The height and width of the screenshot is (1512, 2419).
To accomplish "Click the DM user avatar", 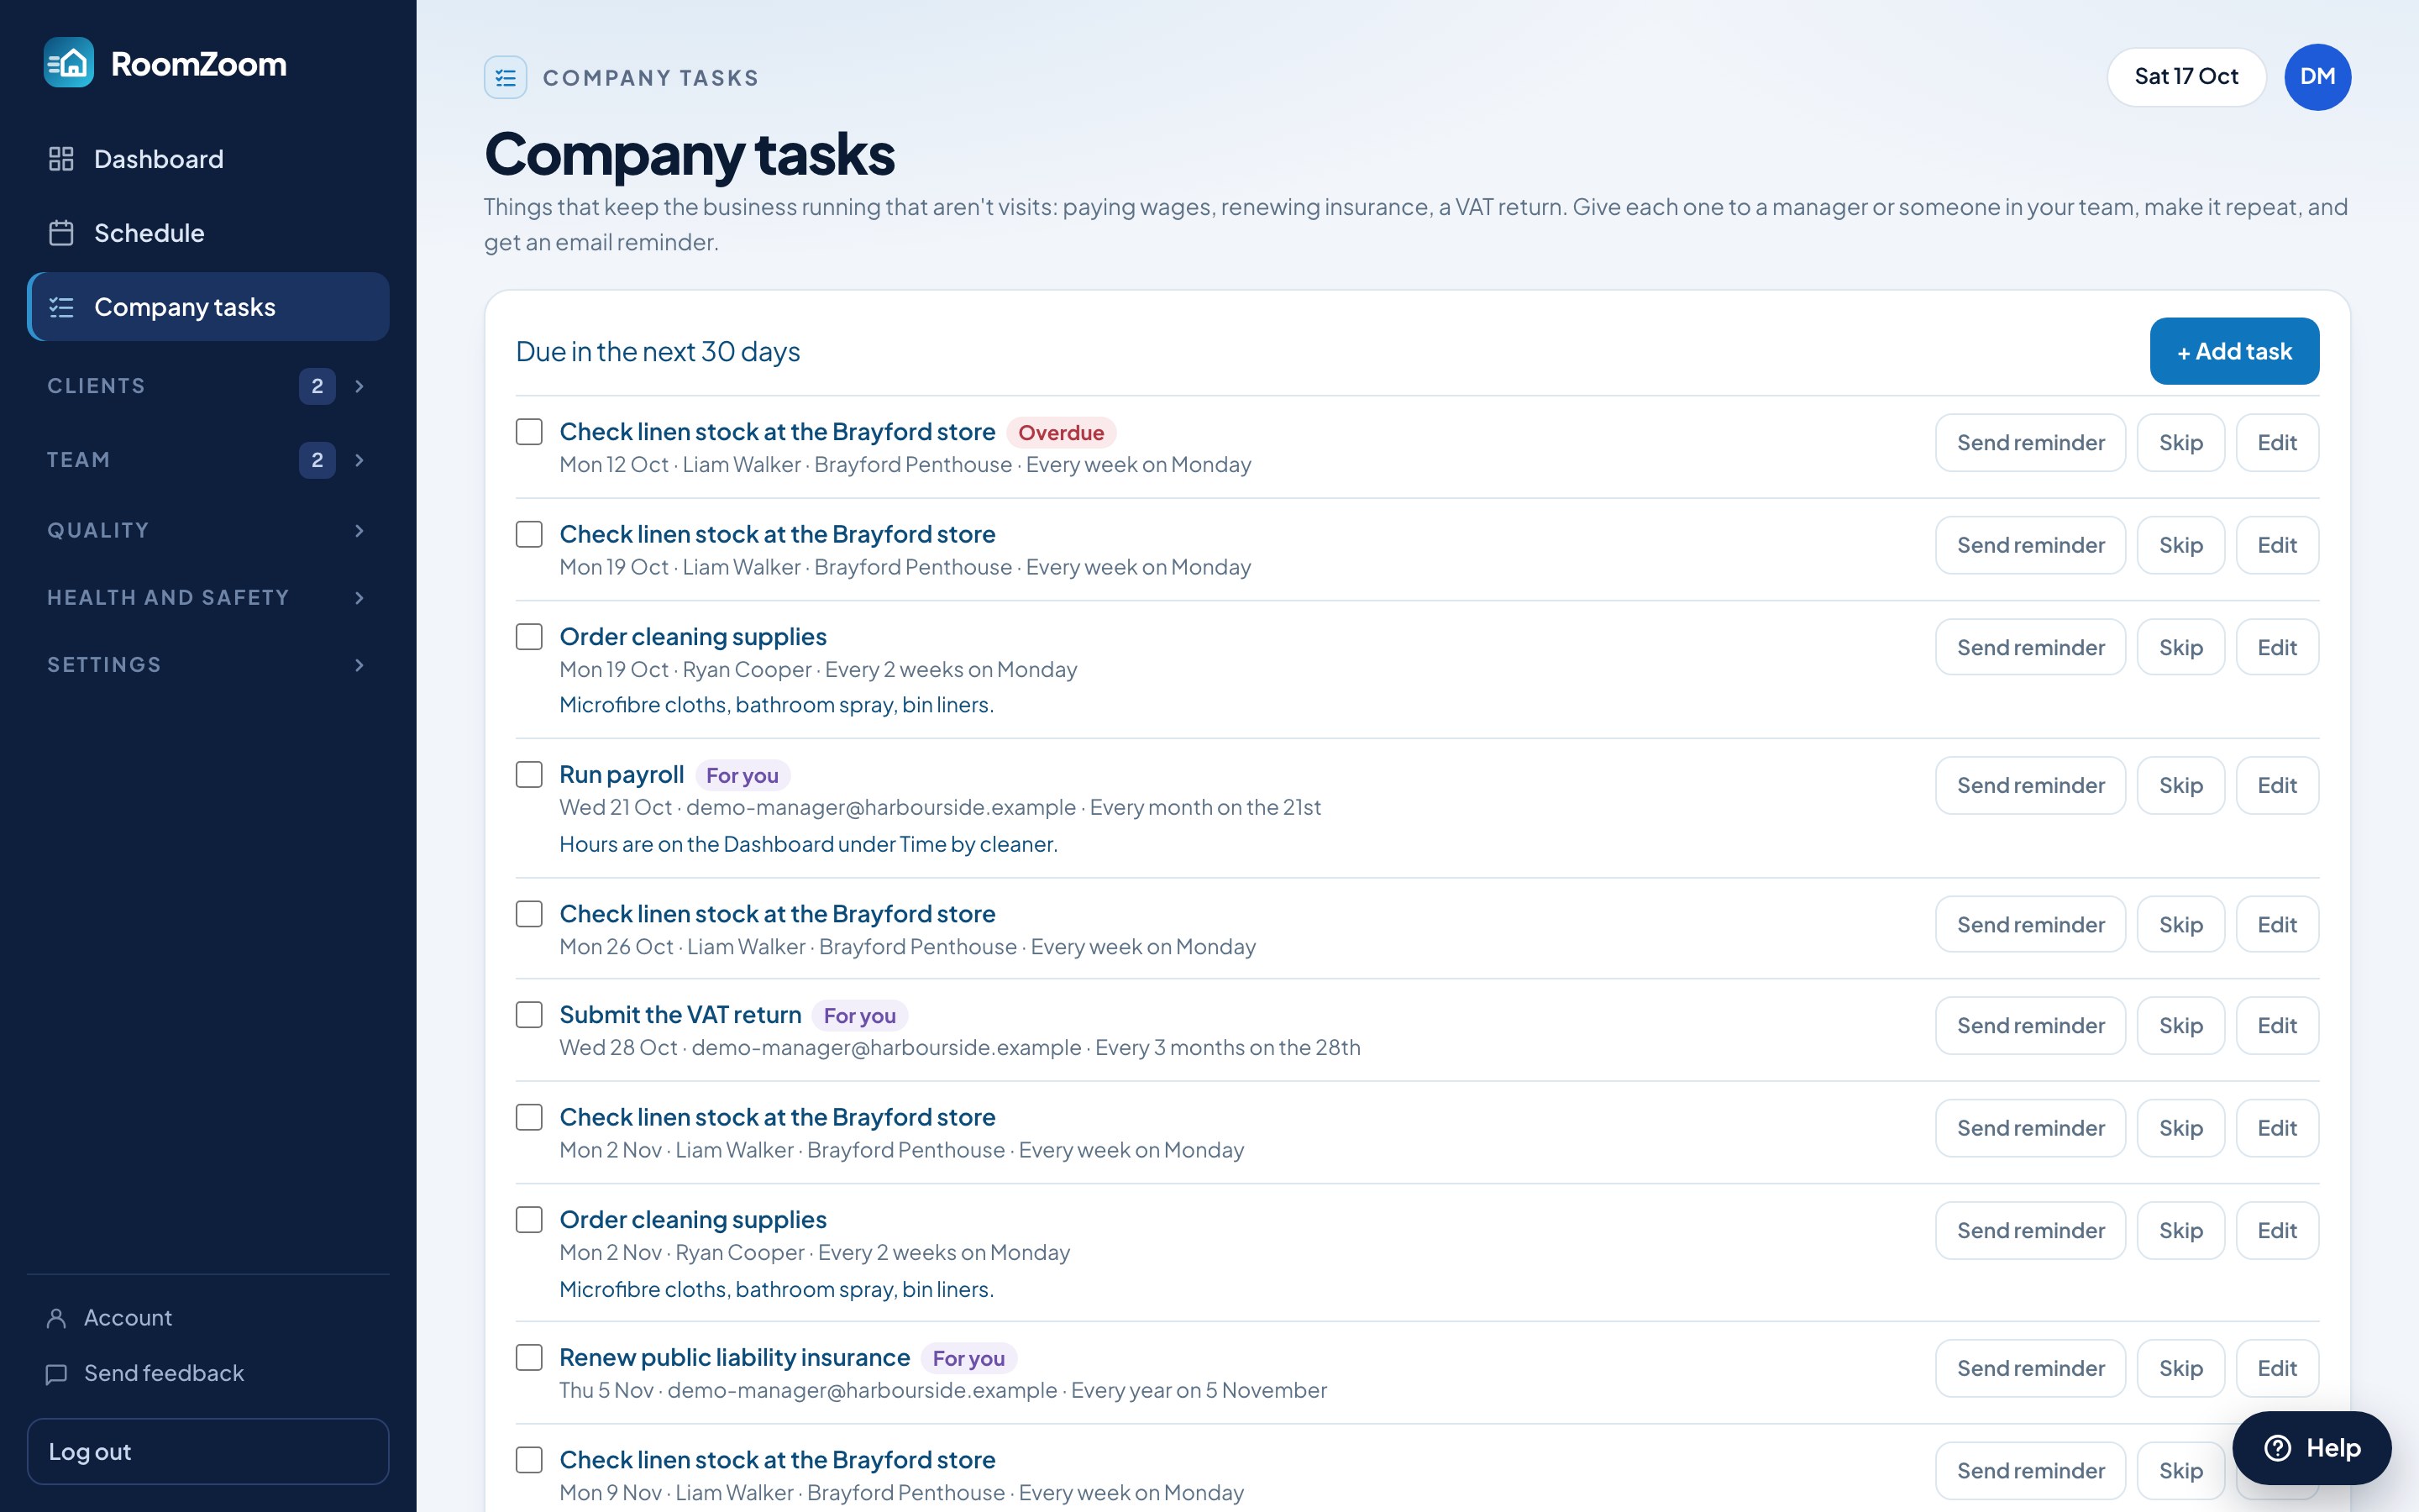I will pos(2317,77).
